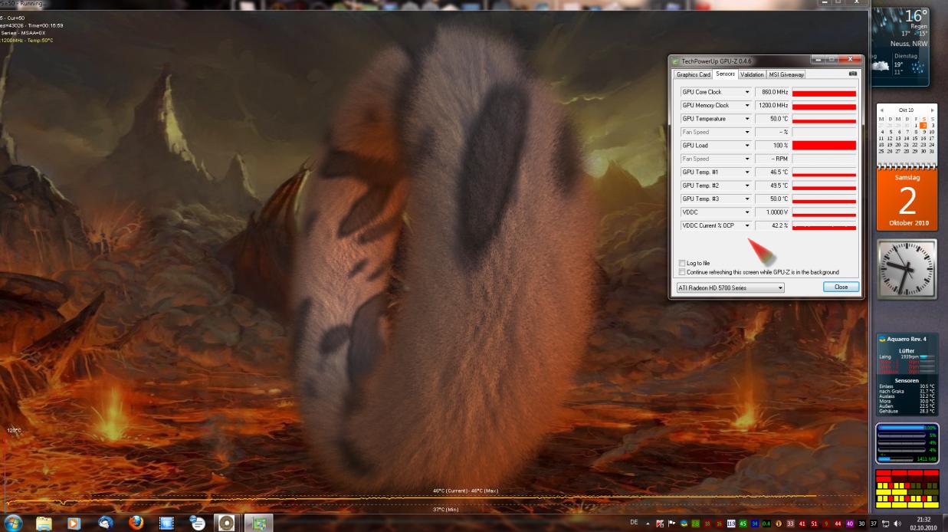This screenshot has width=948, height=532.
Task: Click the 100 % GPU Load value
Action: pos(772,146)
